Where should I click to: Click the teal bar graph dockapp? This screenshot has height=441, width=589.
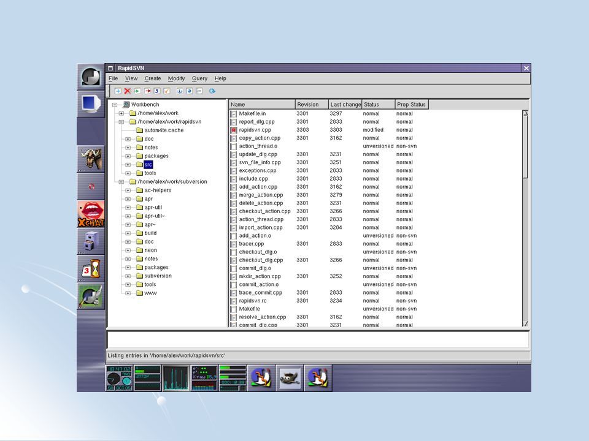[176, 379]
